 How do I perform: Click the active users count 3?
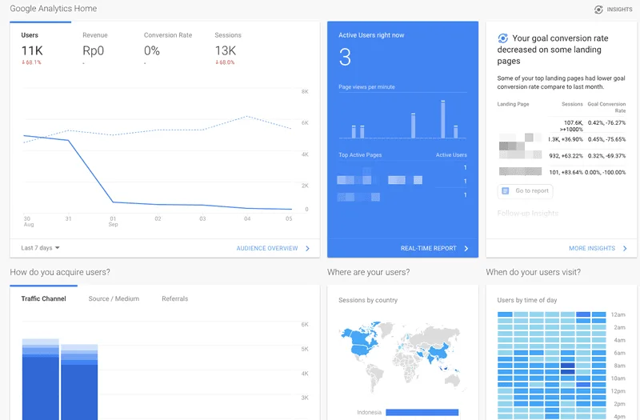(345, 57)
